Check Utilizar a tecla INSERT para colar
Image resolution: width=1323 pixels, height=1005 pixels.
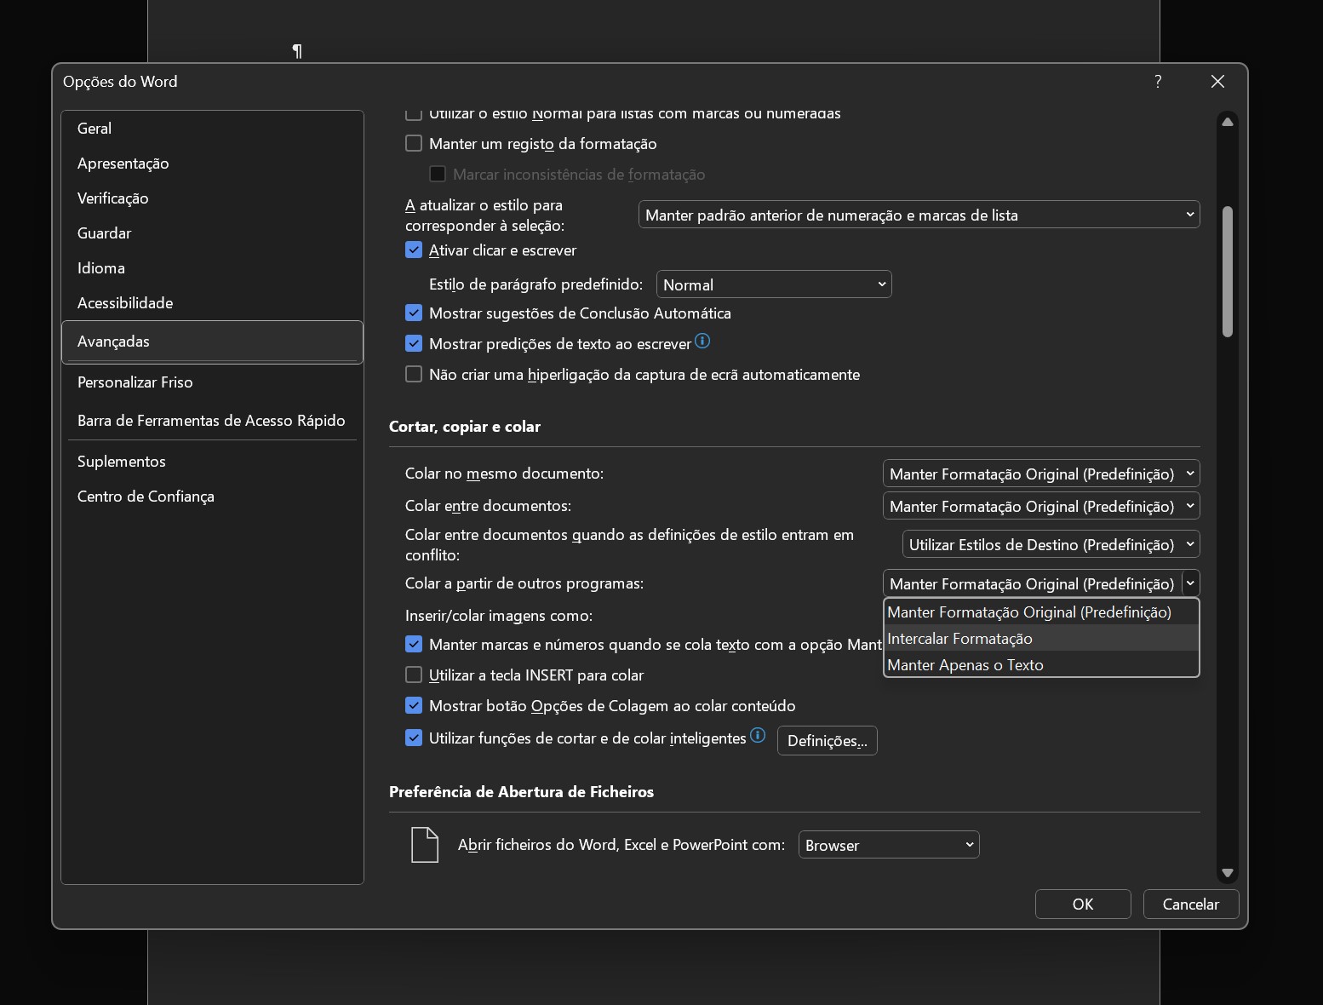tap(414, 675)
